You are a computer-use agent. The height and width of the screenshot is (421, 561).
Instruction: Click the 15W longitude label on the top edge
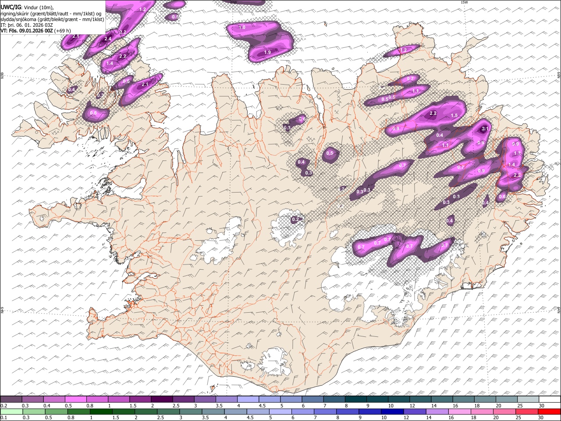click(464, 2)
